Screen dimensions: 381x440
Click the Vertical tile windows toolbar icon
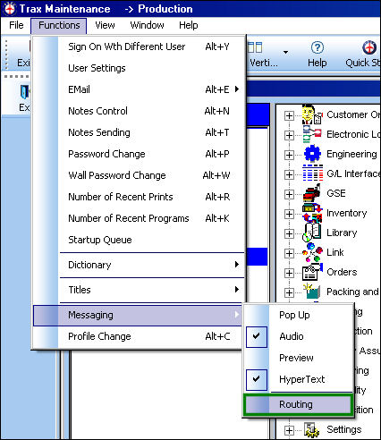255,47
